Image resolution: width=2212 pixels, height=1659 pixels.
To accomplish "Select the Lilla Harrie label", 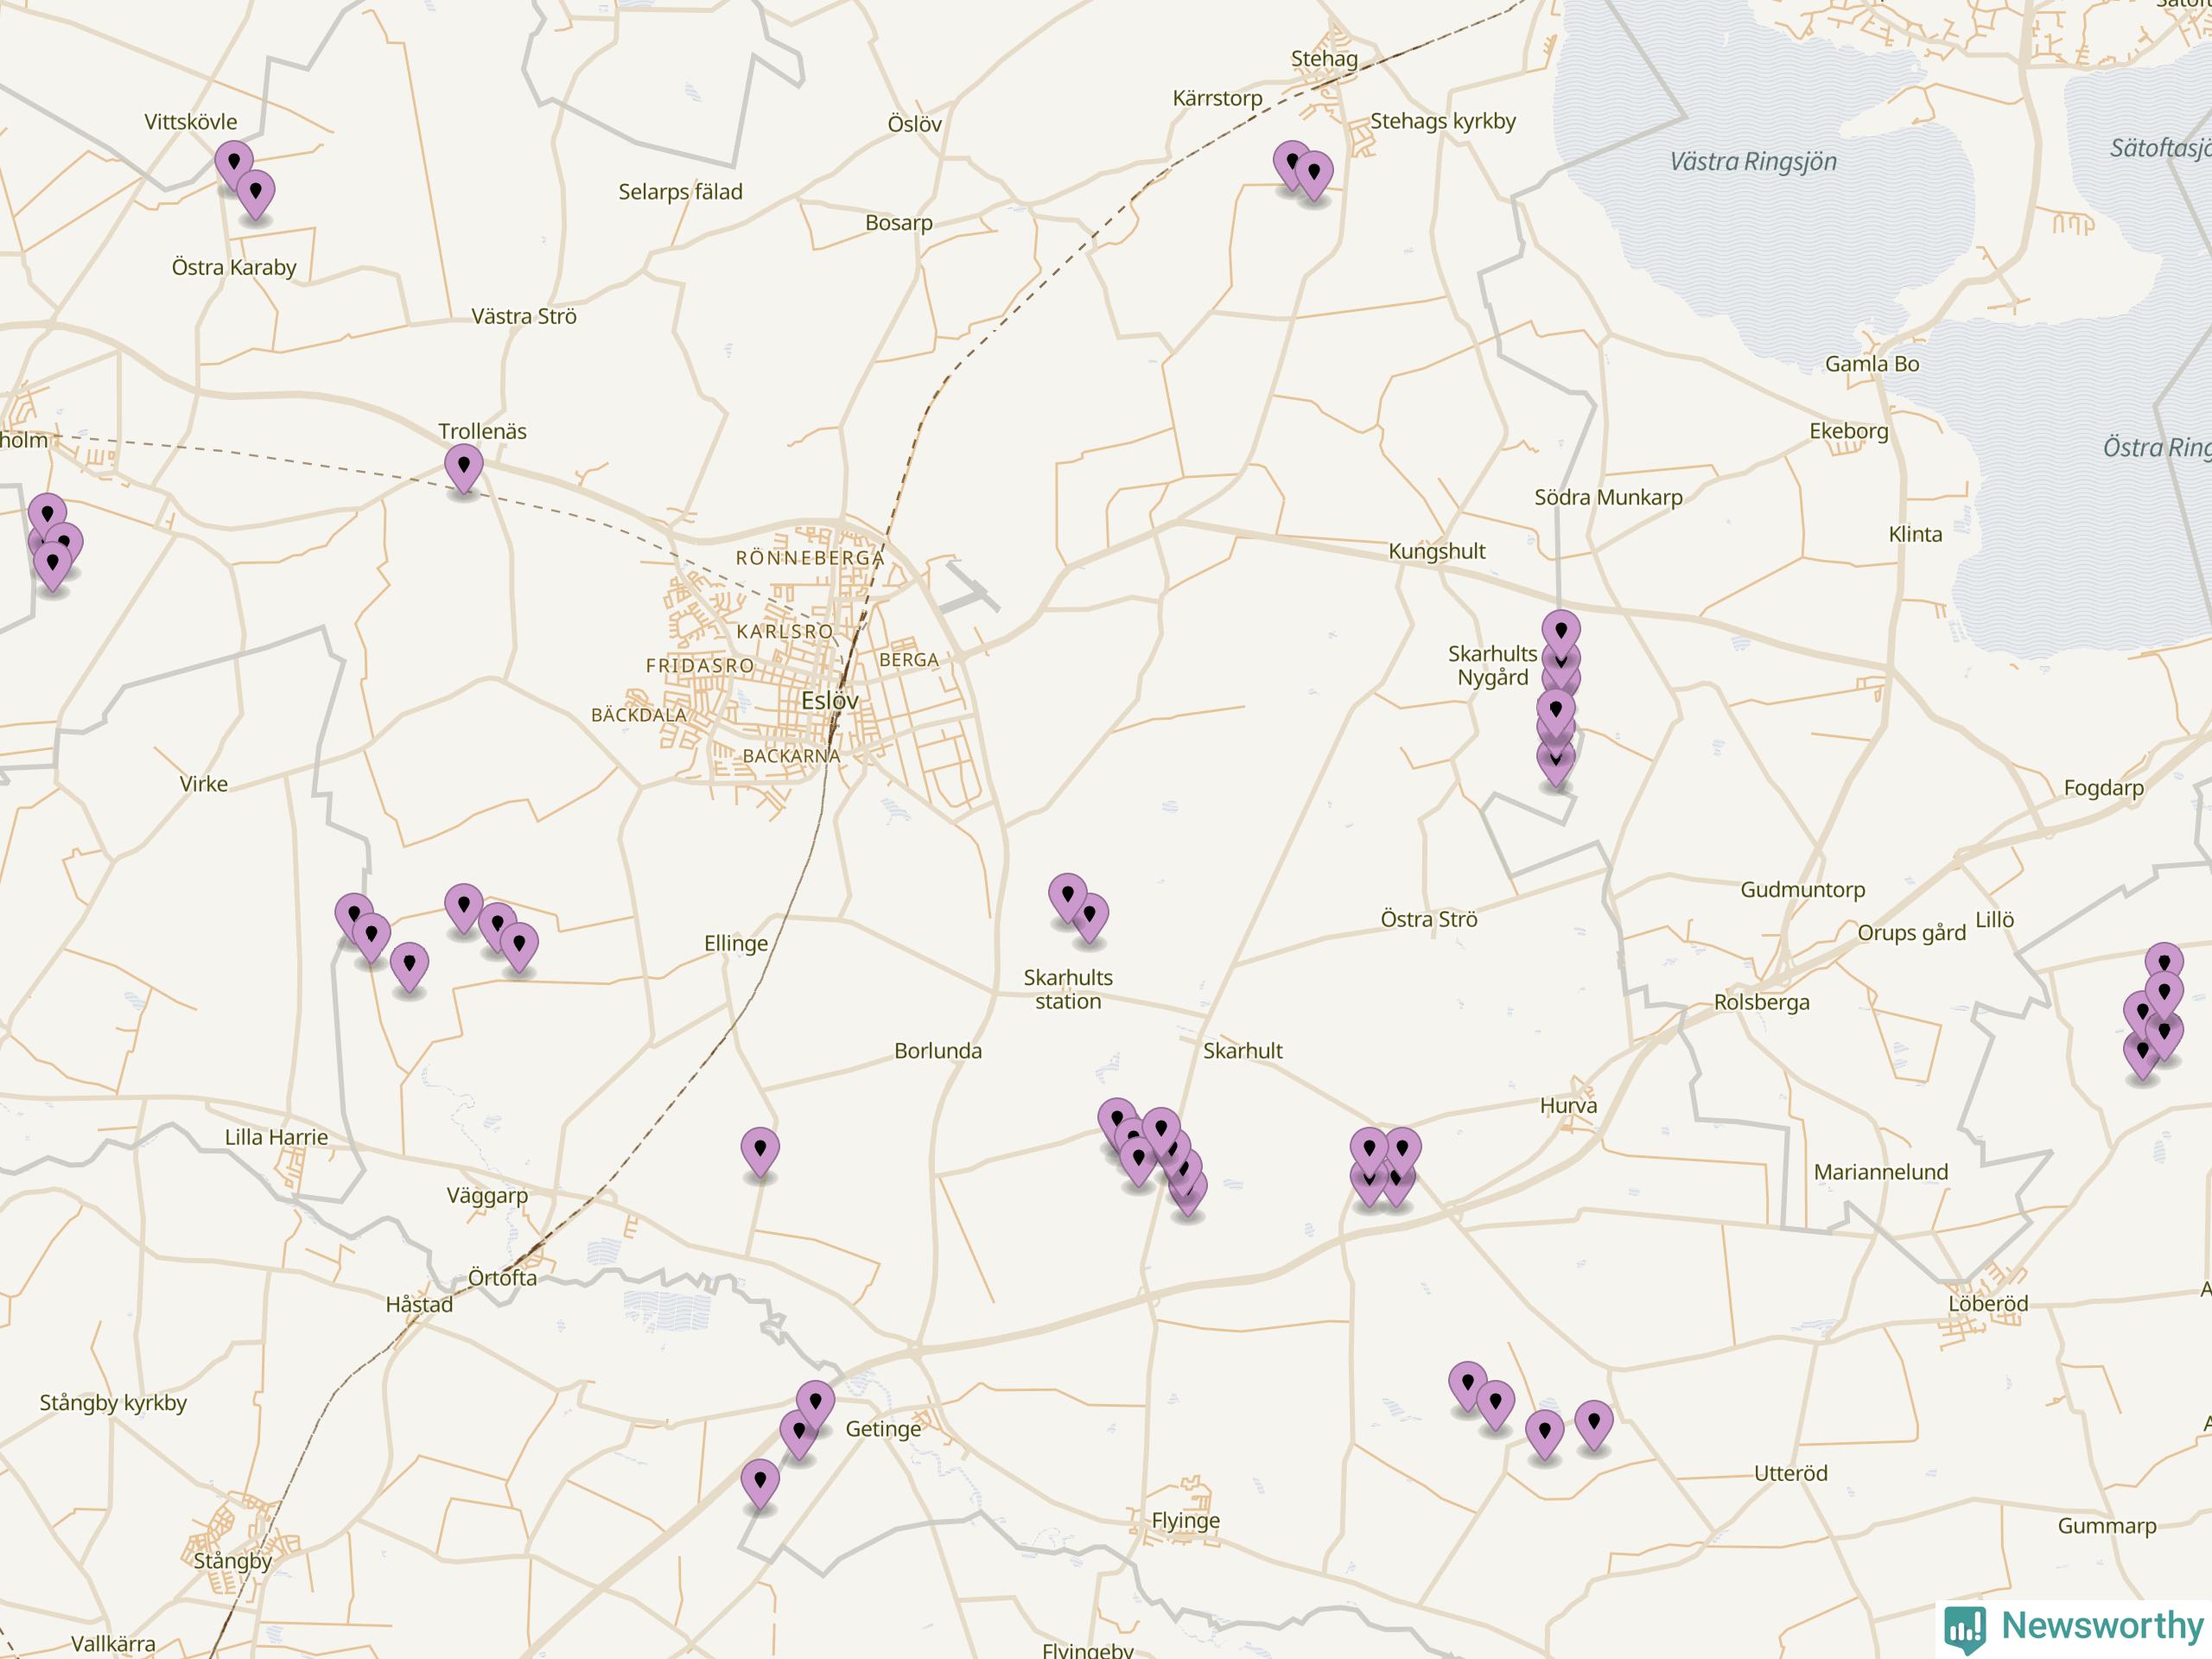I will click(276, 1138).
